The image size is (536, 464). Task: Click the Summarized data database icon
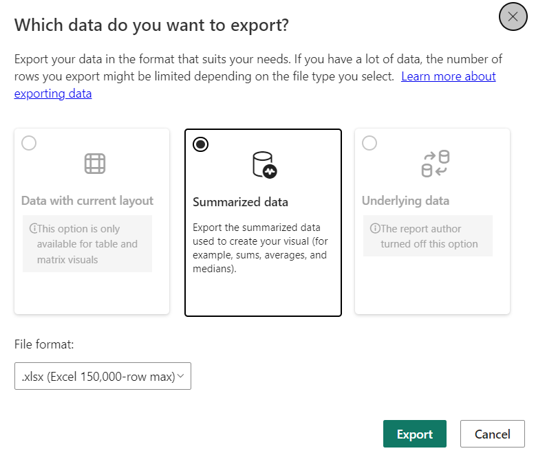click(265, 165)
